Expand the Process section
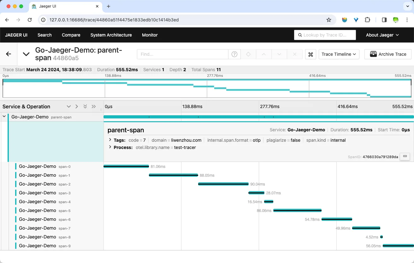The image size is (414, 263). coord(110,147)
